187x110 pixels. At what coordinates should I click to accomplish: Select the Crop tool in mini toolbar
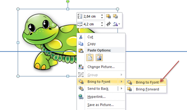tap(108, 24)
